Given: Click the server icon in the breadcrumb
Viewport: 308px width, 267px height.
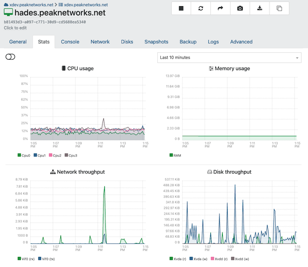Looking at the screenshot, I should (x=61, y=4).
